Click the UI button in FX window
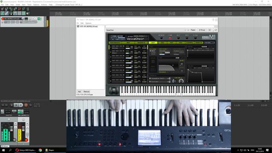 point(210,30)
